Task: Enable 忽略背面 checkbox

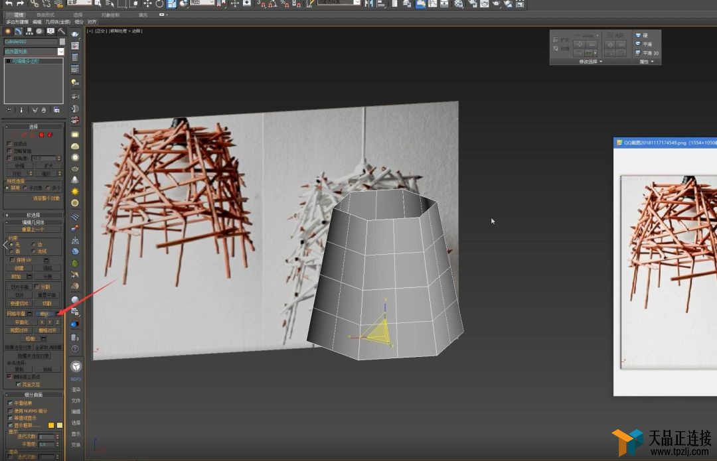Action: pyautogui.click(x=9, y=151)
